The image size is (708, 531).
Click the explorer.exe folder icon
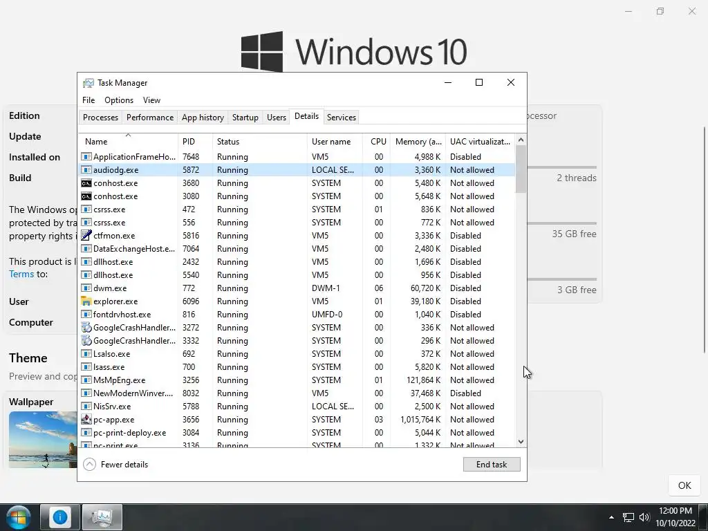(86, 301)
